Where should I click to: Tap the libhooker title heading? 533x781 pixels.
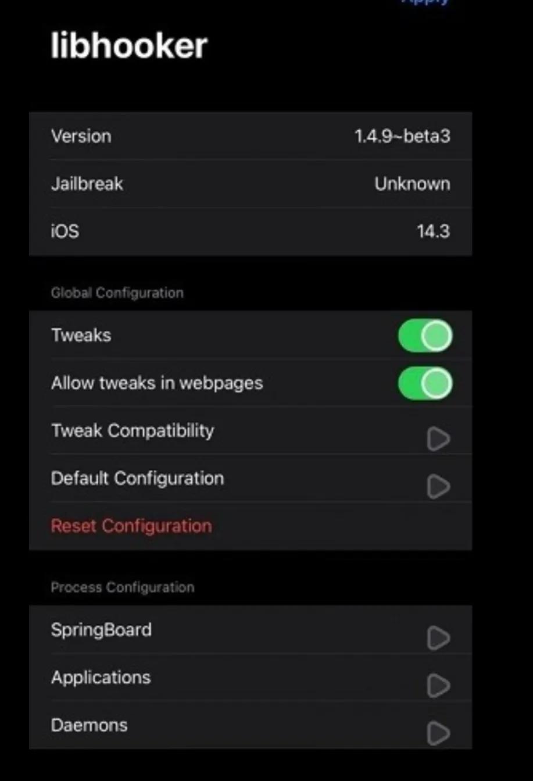tap(129, 46)
